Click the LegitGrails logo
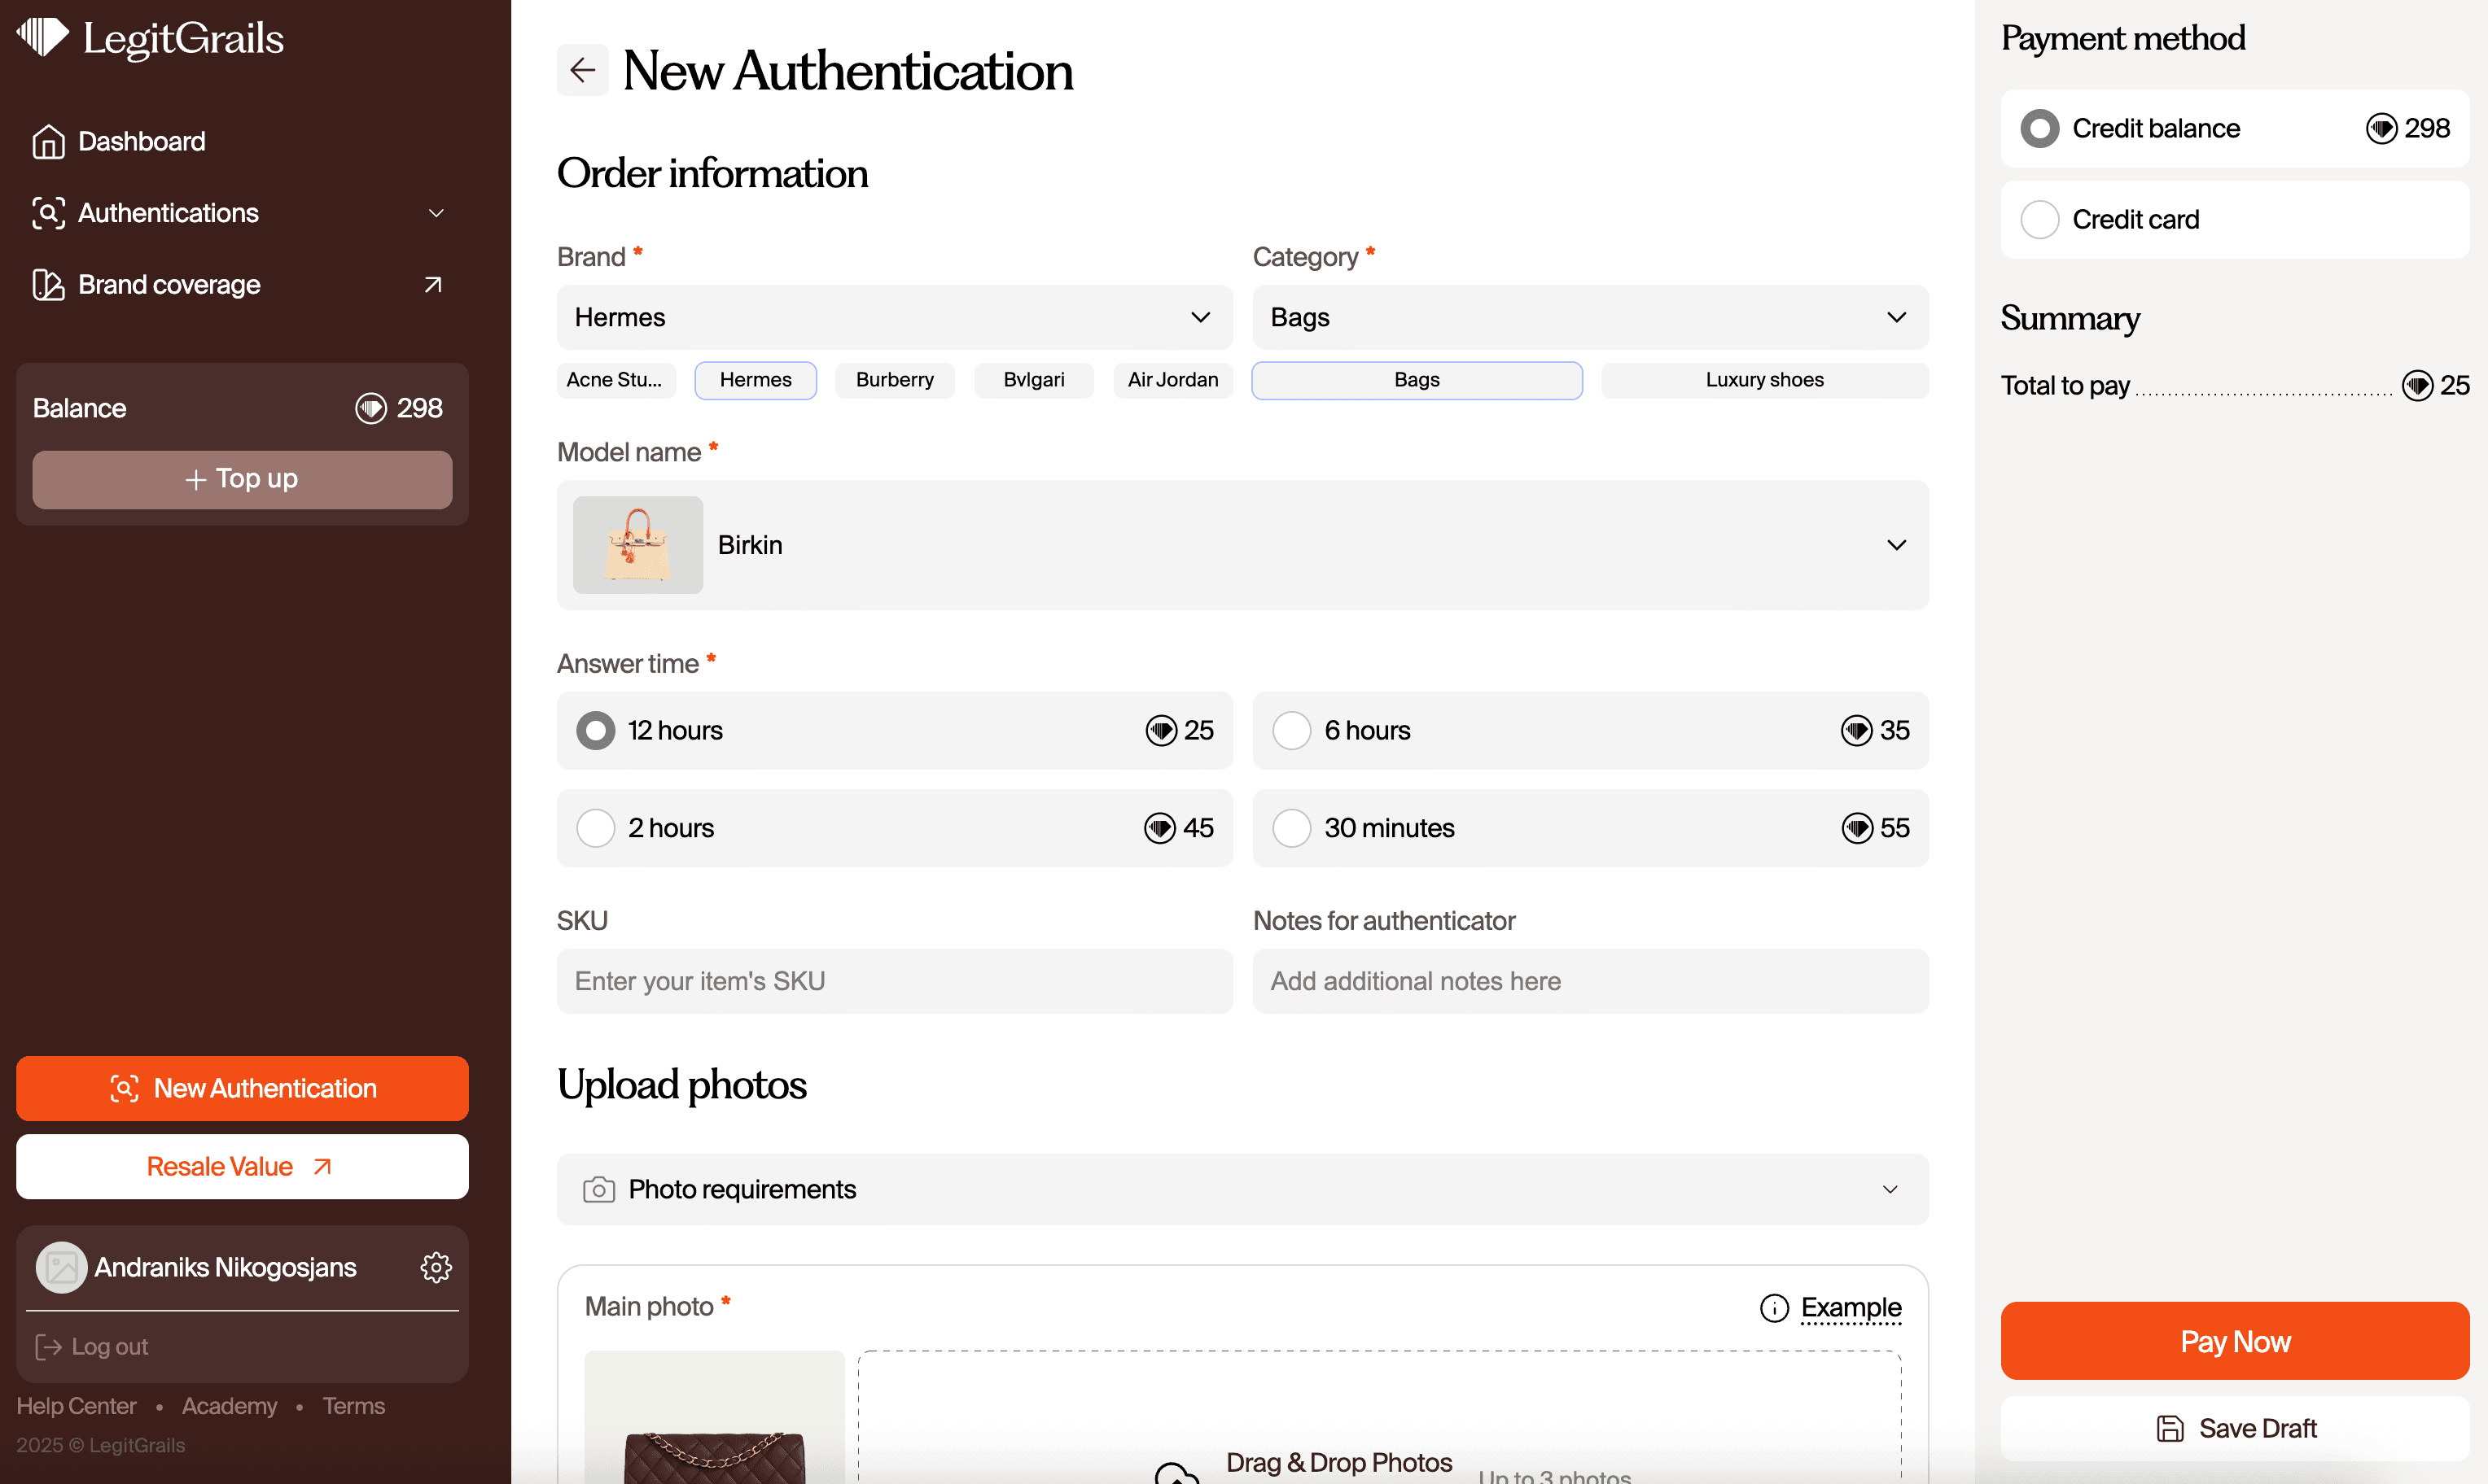The height and width of the screenshot is (1484, 2488). [x=147, y=38]
